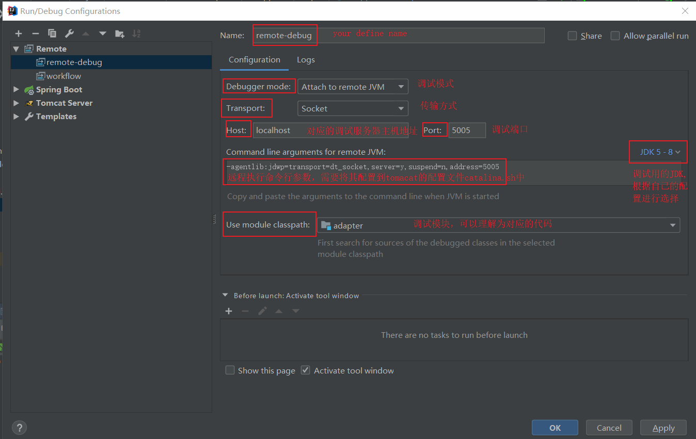Image resolution: width=696 pixels, height=439 pixels.
Task: Move configuration up in the list
Action: (86, 34)
